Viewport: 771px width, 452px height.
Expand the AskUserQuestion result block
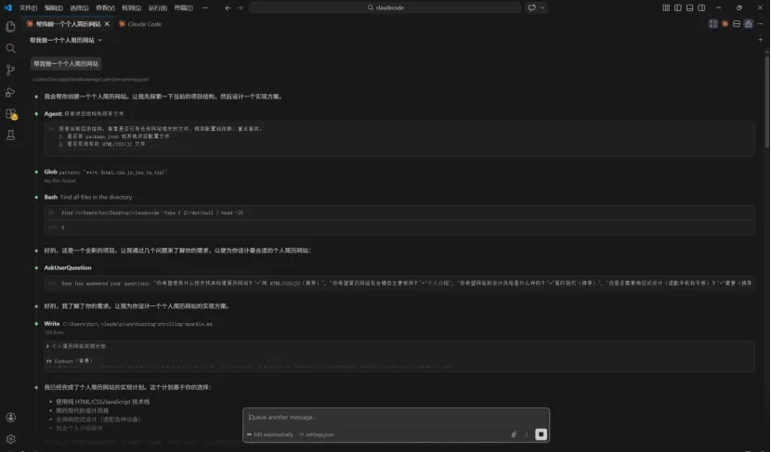click(399, 283)
